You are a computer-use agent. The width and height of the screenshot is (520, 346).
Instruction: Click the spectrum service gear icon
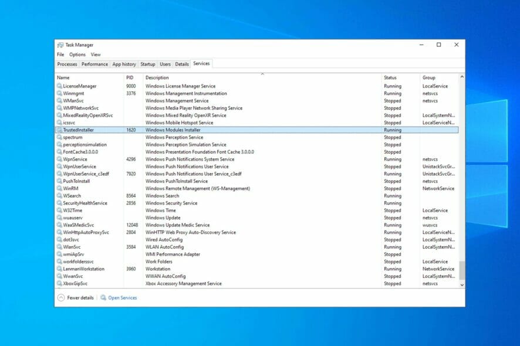pos(59,137)
